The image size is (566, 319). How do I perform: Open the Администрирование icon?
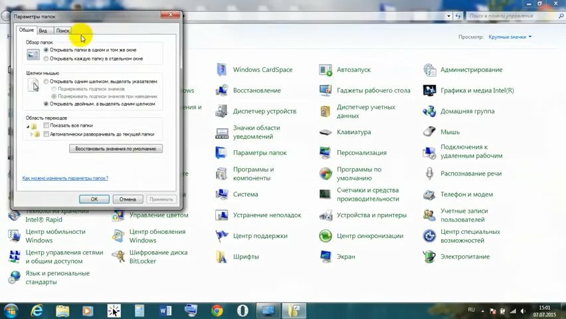point(429,69)
